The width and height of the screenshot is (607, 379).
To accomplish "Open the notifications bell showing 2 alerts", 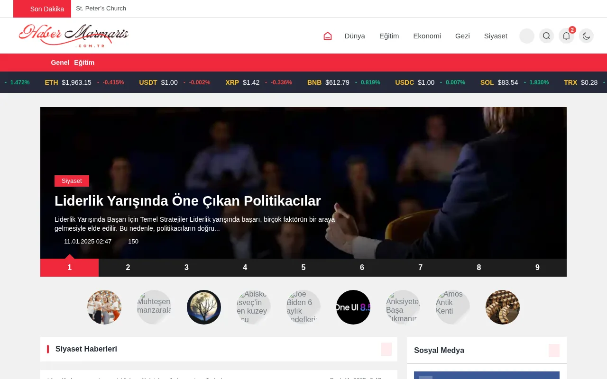I will 566,36.
